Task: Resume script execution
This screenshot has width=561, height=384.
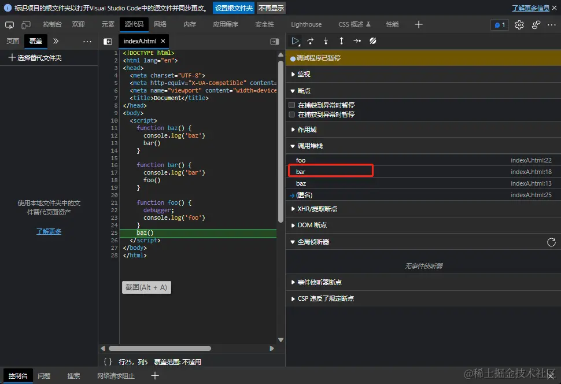Action: pyautogui.click(x=295, y=41)
